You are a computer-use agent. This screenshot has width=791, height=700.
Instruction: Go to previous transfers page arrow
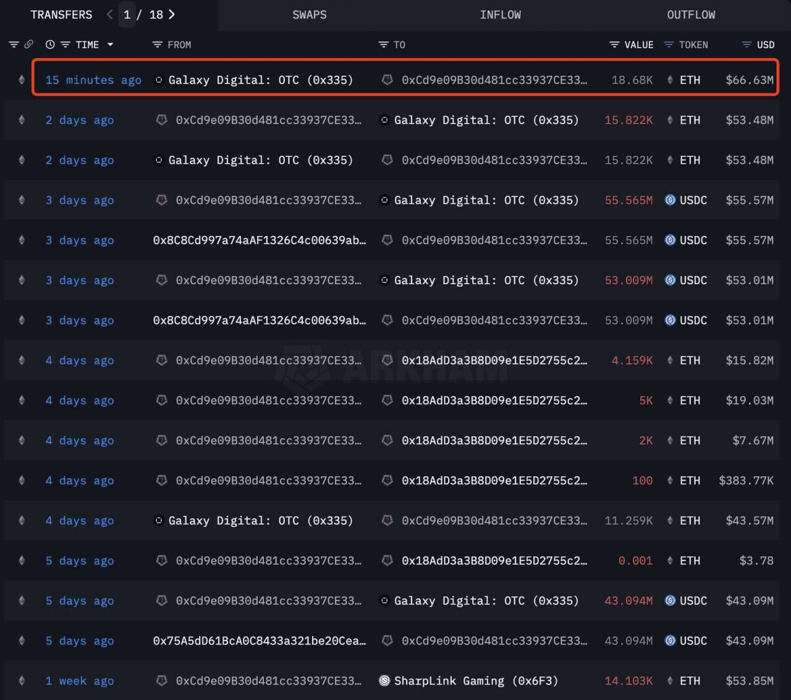coord(109,14)
